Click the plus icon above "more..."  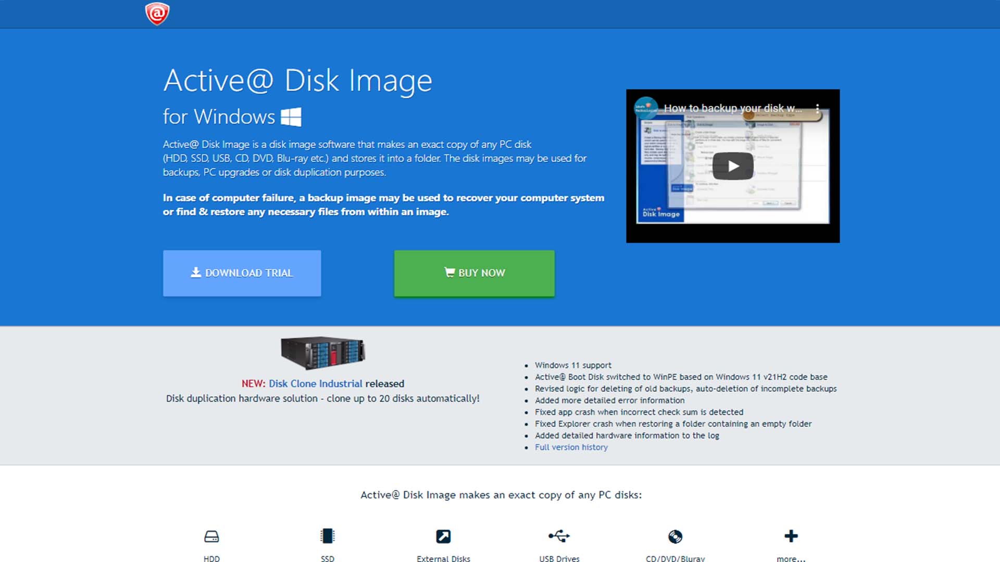coord(791,535)
